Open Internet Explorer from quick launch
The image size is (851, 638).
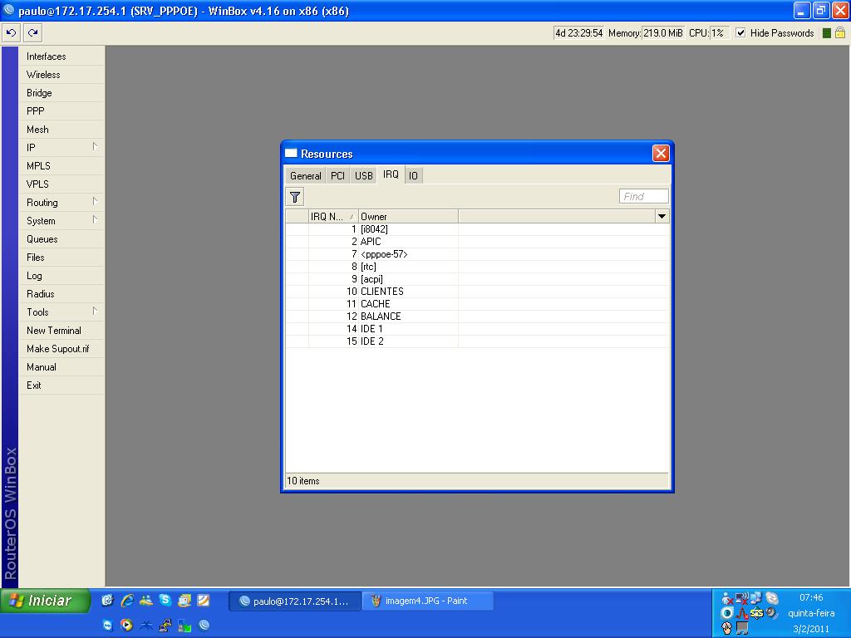click(127, 600)
